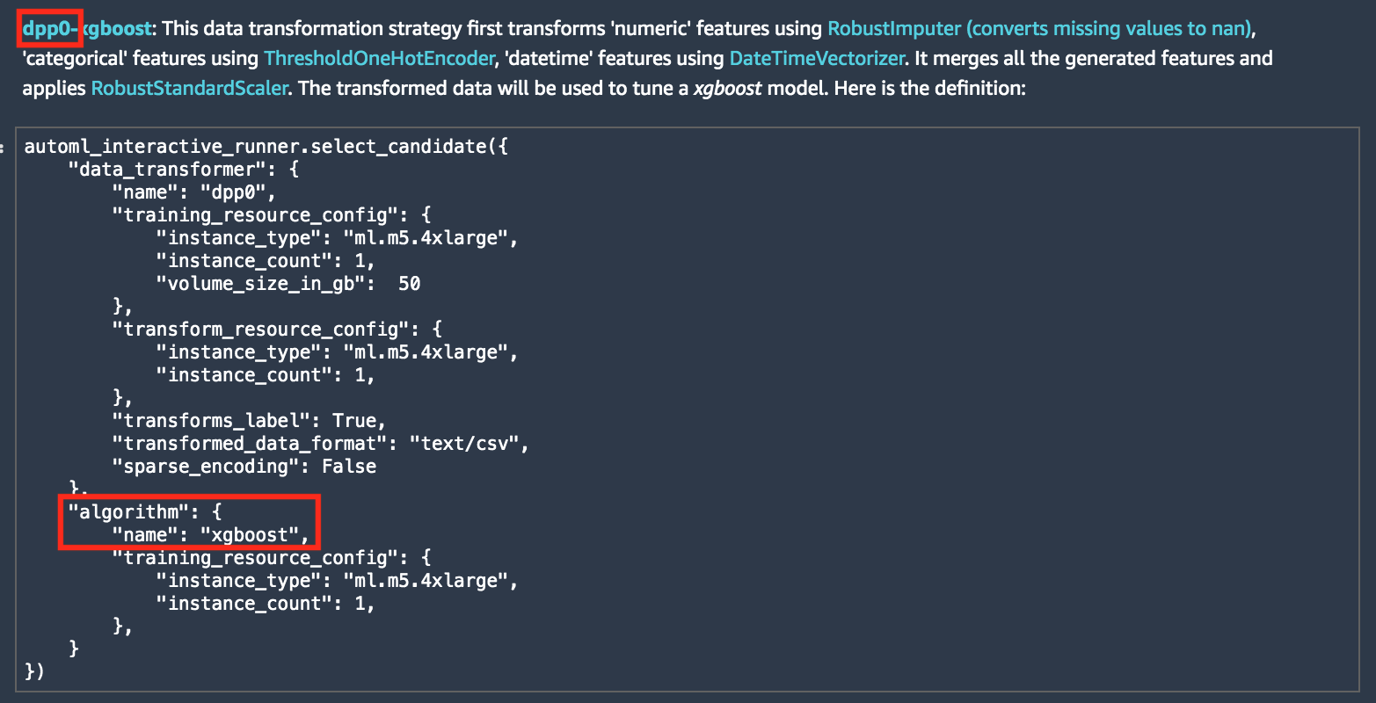Place cursor on select_candidate function call line
Viewport: 1376px width, 703px height.
pyautogui.click(x=266, y=147)
